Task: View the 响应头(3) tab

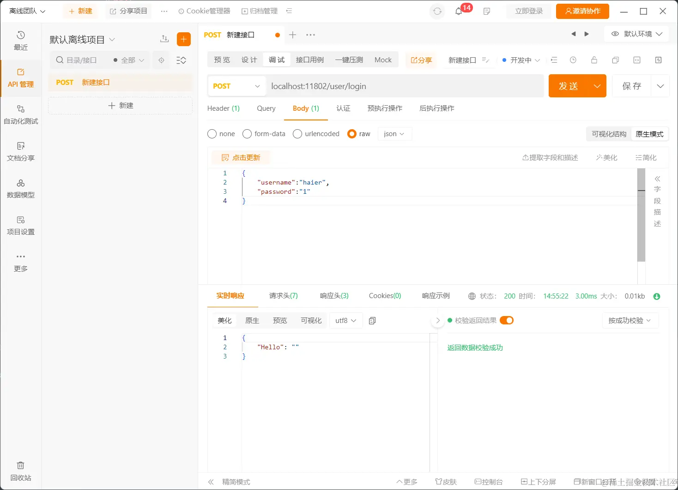Action: [334, 296]
